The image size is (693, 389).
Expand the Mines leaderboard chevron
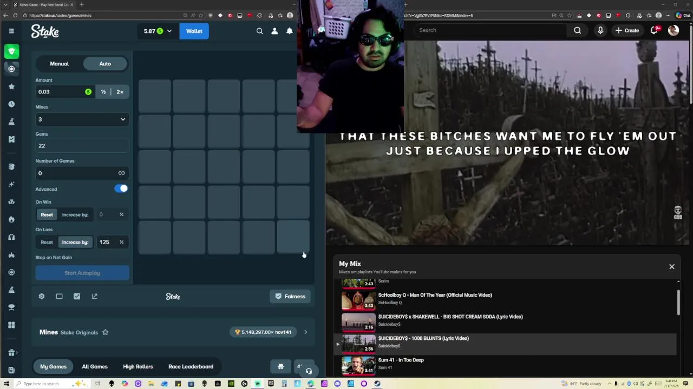(x=305, y=332)
